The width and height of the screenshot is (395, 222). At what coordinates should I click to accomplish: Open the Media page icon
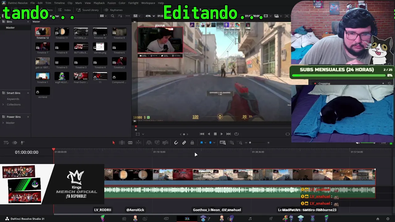(124, 219)
